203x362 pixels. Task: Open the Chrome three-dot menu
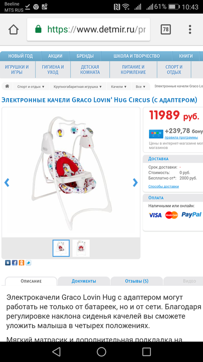coord(190,30)
